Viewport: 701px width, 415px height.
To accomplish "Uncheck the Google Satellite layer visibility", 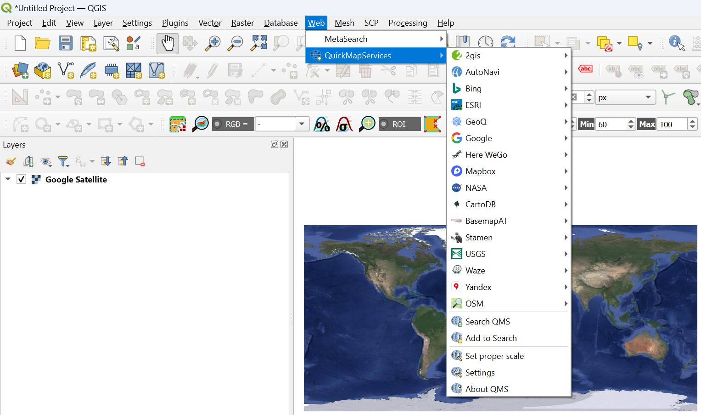I will [x=21, y=179].
